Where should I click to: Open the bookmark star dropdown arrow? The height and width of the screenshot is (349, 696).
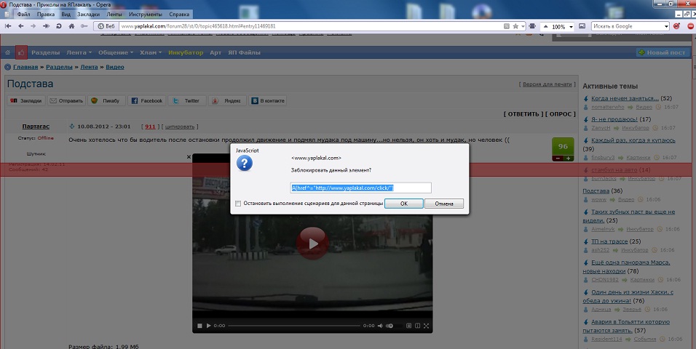[x=523, y=27]
